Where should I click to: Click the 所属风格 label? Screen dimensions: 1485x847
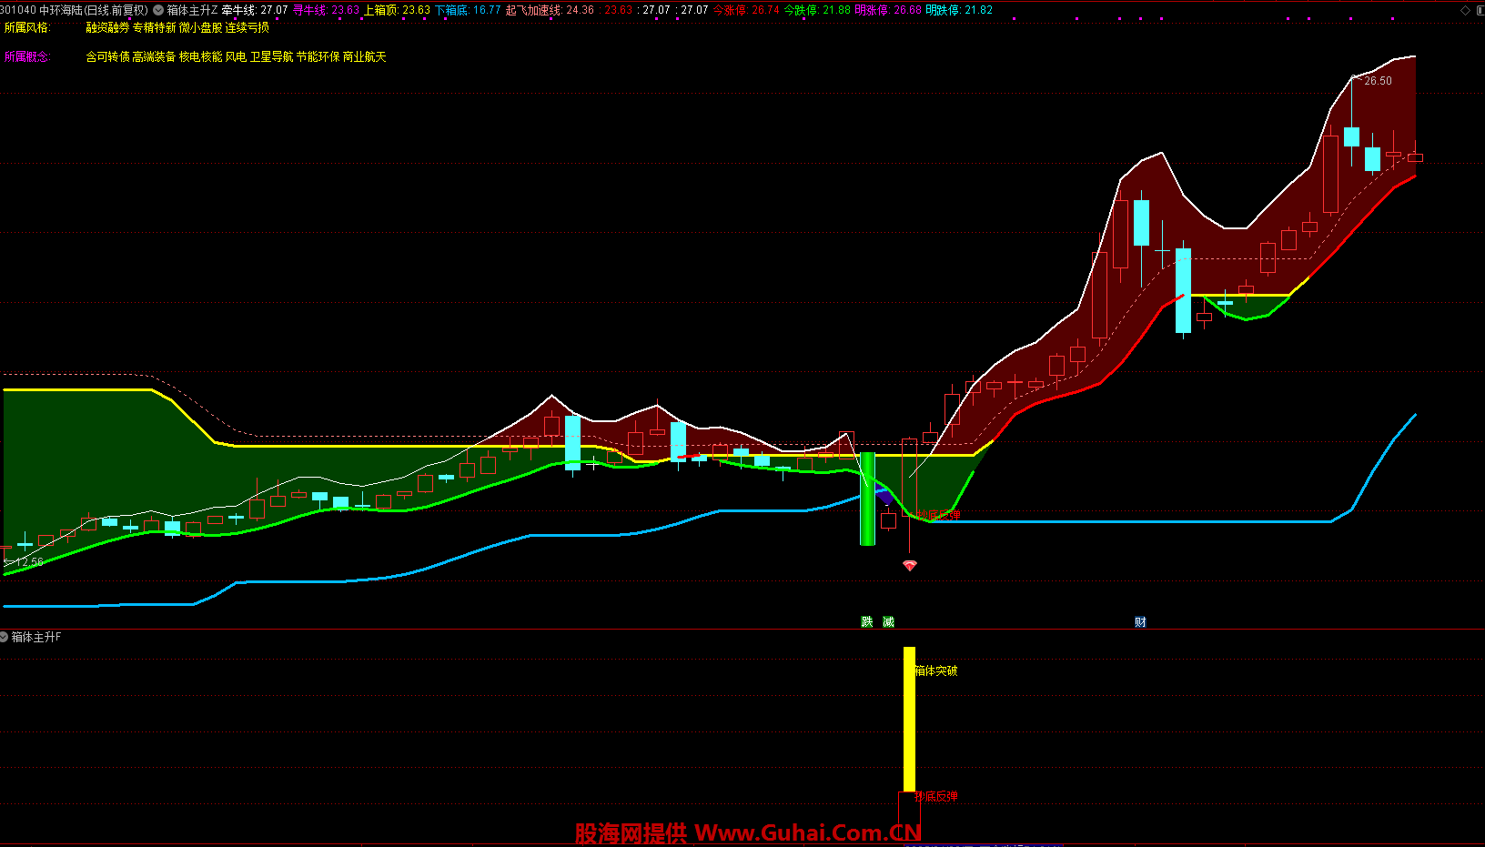[x=27, y=28]
